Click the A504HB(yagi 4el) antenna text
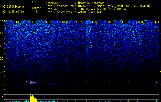 tap(90, 12)
